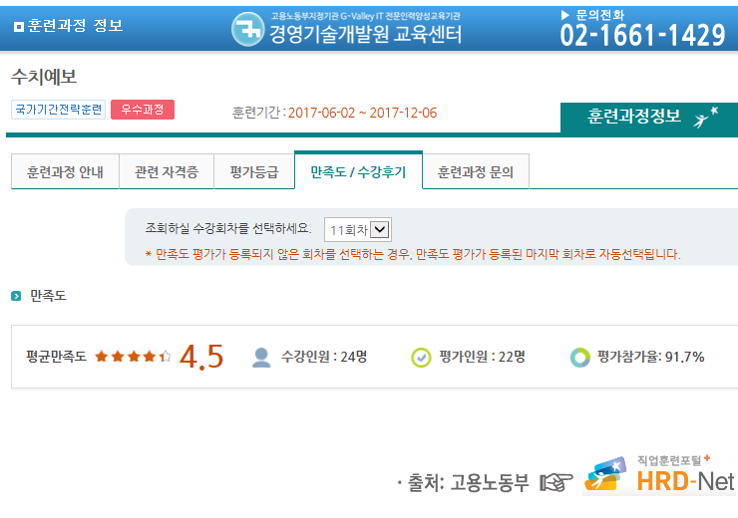Viewport: 738px width, 518px height.
Task: Click the square bullet icon beside 훈련과정 정보
Action: pyautogui.click(x=18, y=26)
